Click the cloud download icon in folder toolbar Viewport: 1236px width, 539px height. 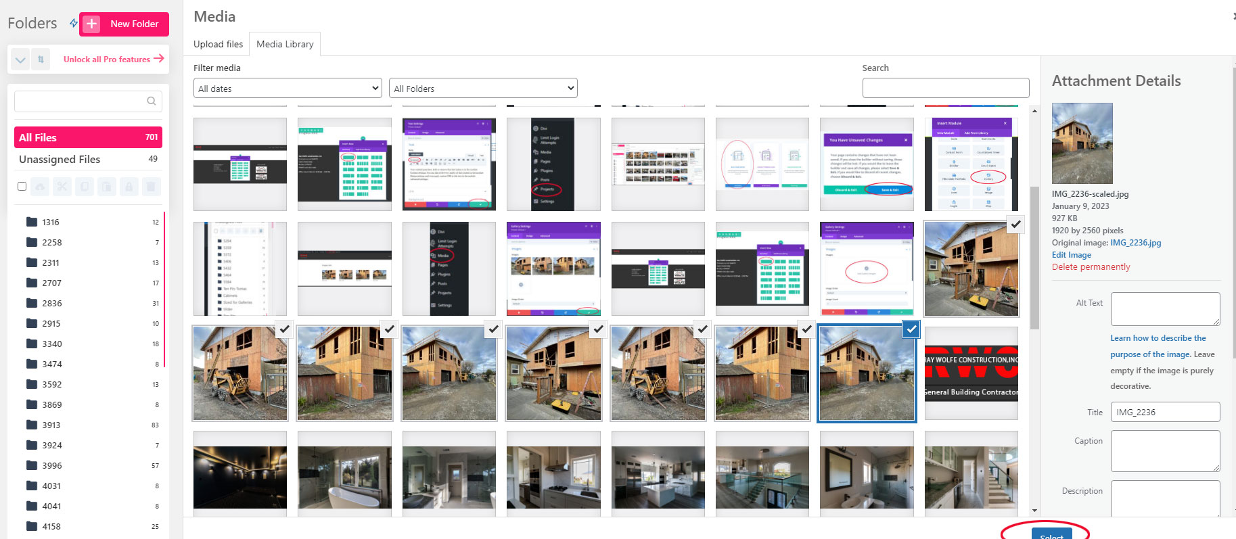(40, 186)
